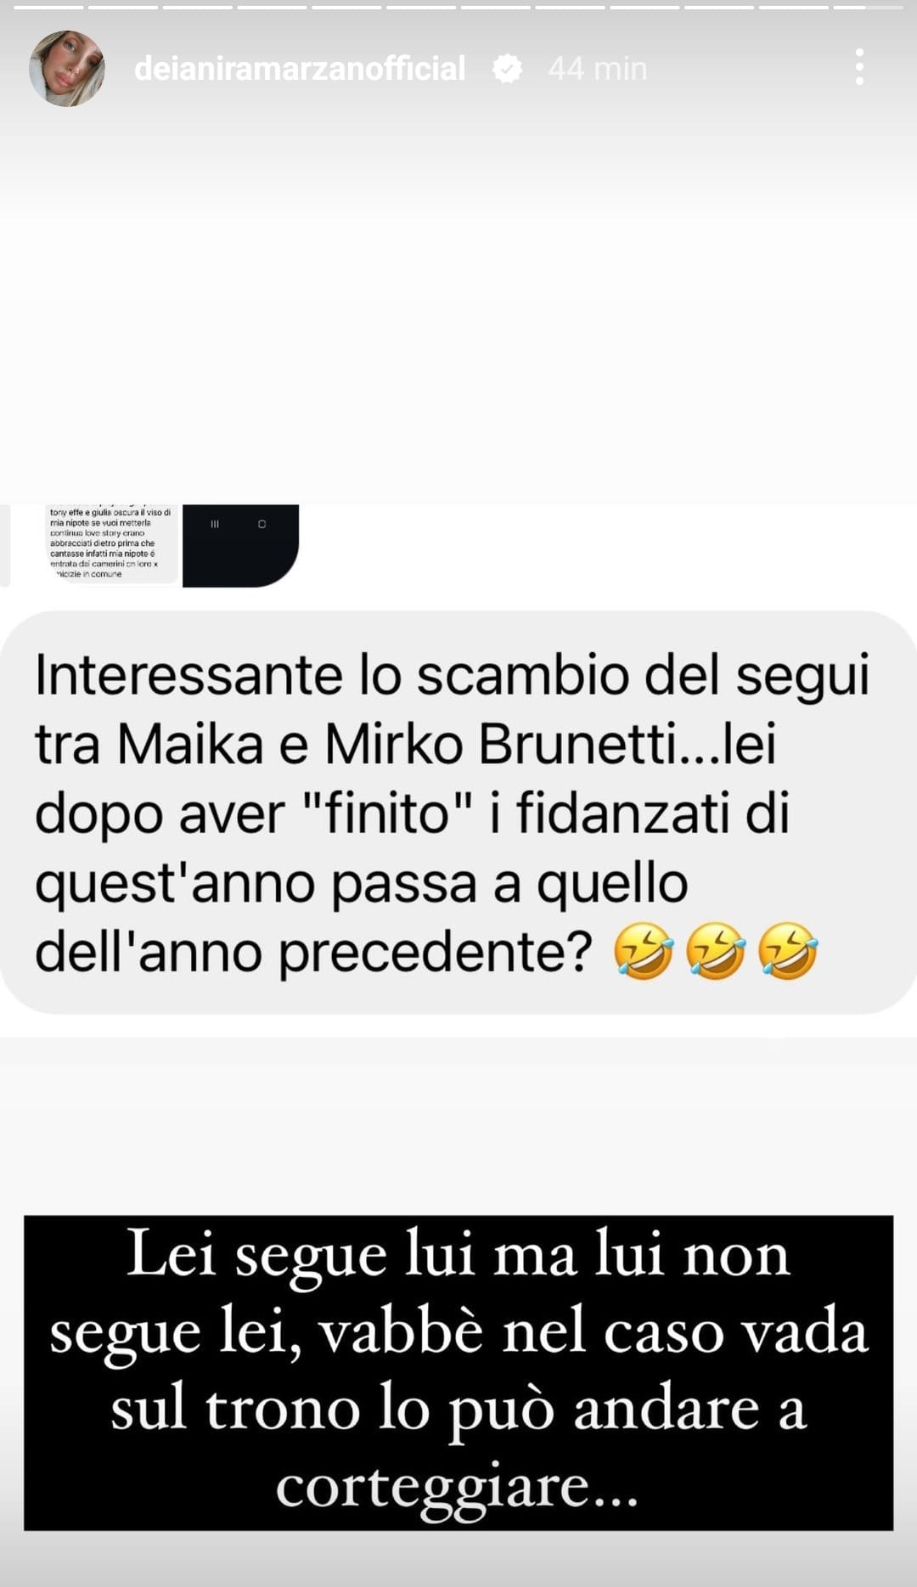Jump to the first story progress segment
This screenshot has width=917, height=1587.
click(x=48, y=7)
